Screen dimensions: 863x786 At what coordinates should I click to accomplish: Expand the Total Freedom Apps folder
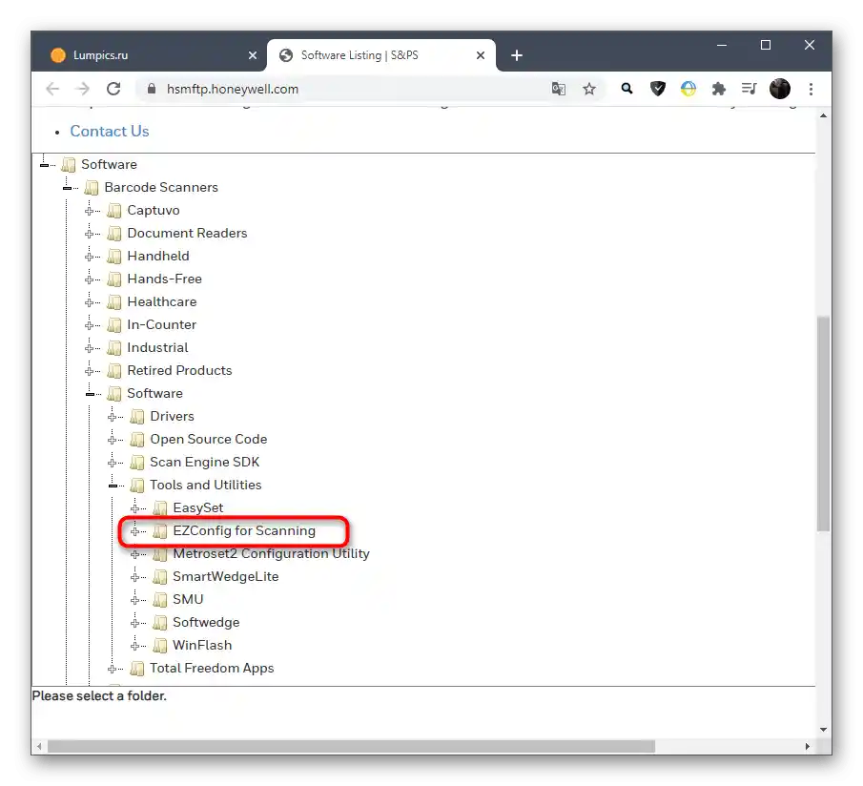tap(113, 669)
